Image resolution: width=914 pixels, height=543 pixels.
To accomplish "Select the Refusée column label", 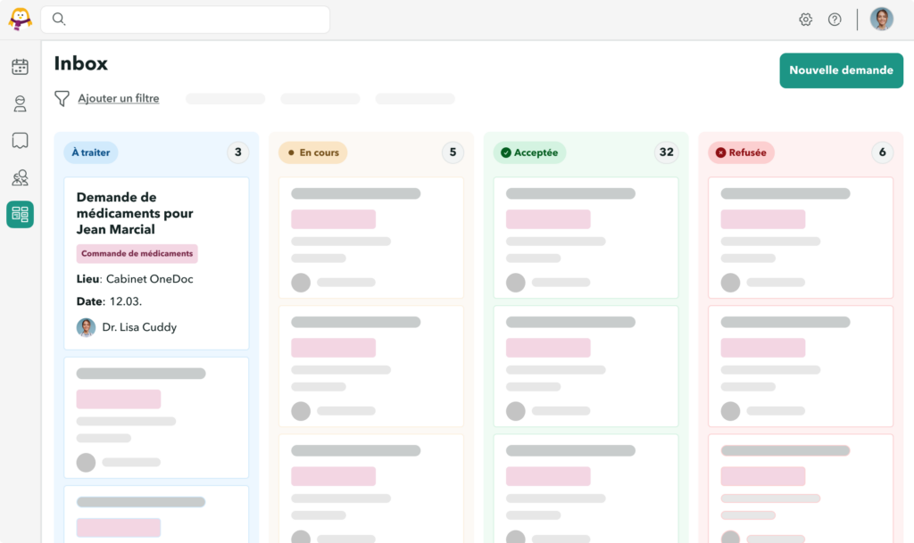I will pos(741,152).
